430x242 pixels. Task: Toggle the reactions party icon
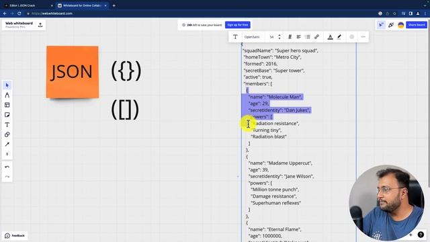click(391, 25)
